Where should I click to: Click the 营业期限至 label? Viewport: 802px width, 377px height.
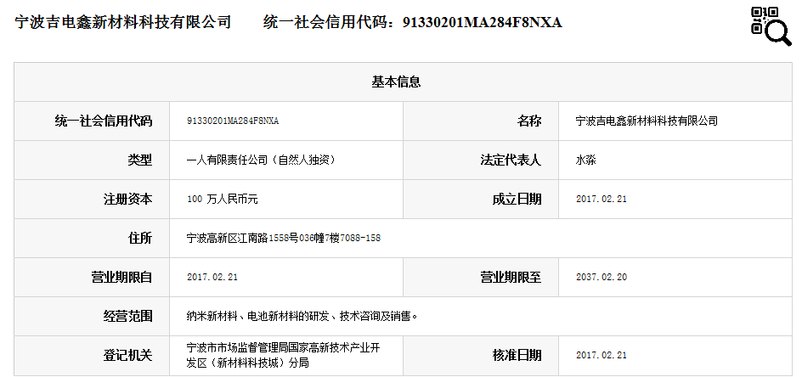pos(511,278)
